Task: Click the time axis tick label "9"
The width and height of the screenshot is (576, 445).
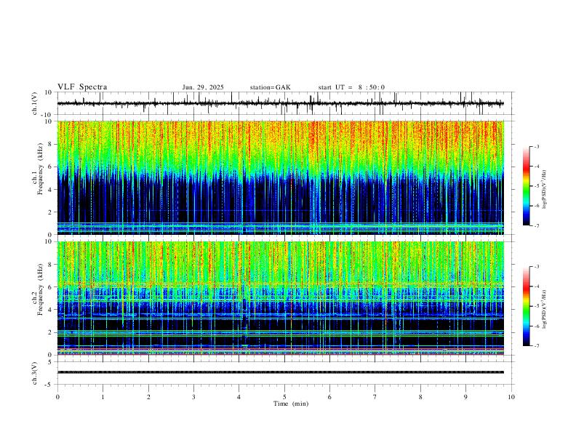Action: (465, 397)
